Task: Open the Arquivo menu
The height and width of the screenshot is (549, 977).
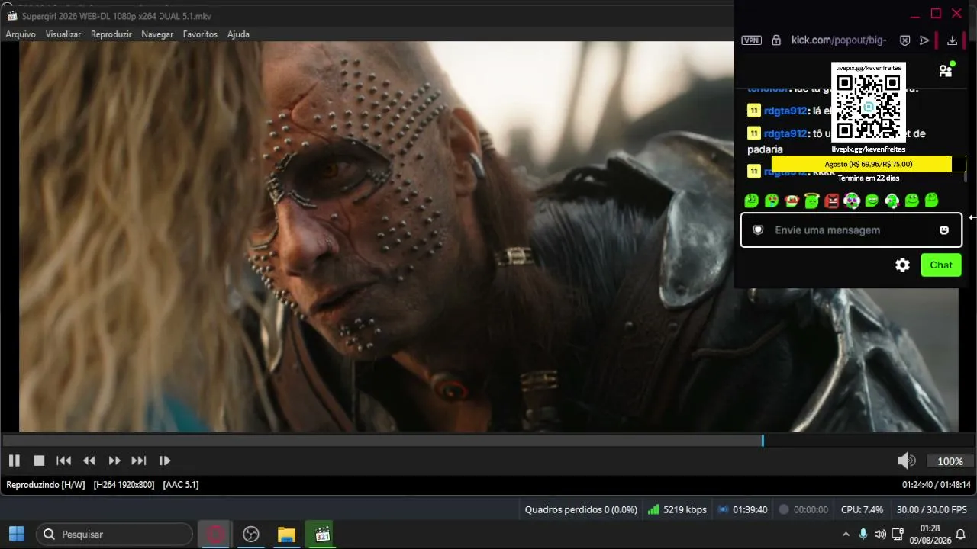Action: [x=21, y=34]
